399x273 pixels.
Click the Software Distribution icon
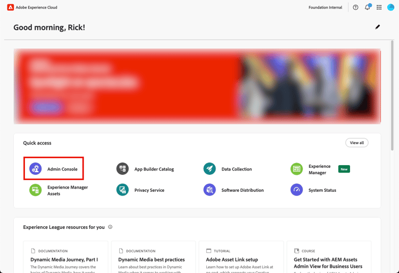210,190
